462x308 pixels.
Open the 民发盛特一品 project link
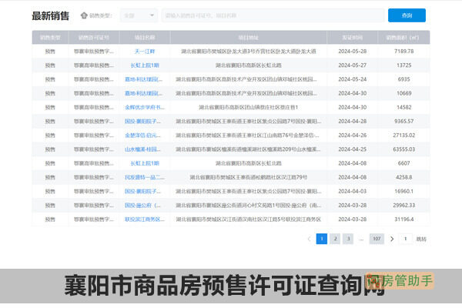point(145,177)
